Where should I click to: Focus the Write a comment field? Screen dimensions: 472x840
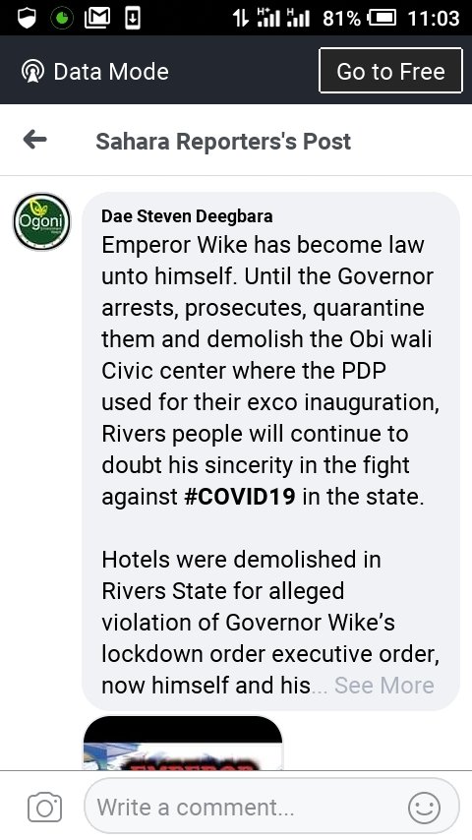click(271, 807)
